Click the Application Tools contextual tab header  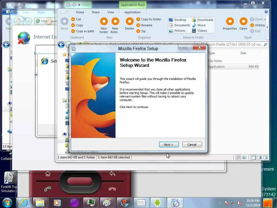[133, 5]
